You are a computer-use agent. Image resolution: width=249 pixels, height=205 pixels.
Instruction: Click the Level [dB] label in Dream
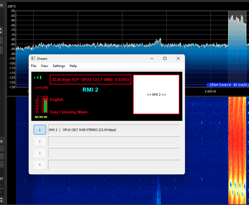(x=41, y=88)
